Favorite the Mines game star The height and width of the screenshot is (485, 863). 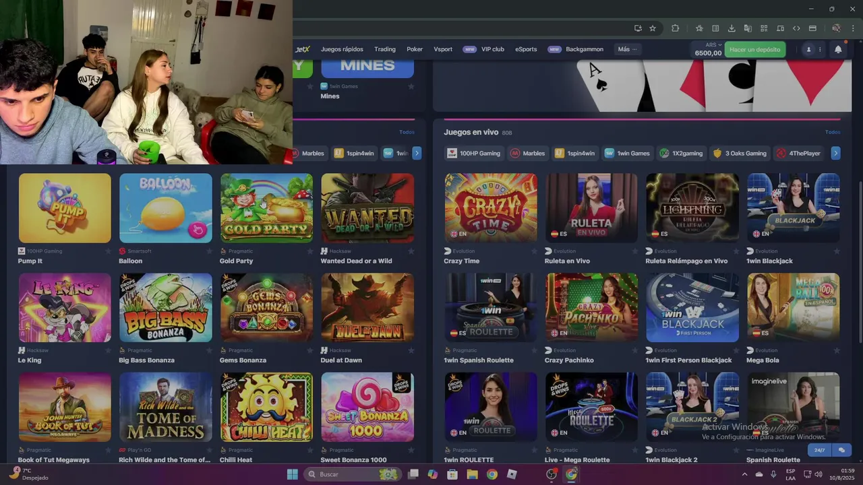[x=411, y=86]
